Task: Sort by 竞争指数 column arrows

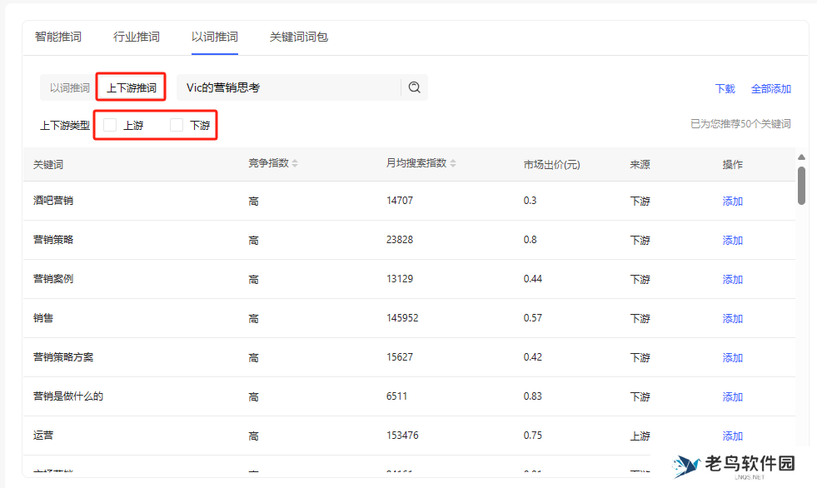Action: pyautogui.click(x=295, y=163)
